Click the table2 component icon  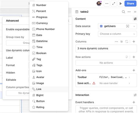click(77, 12)
